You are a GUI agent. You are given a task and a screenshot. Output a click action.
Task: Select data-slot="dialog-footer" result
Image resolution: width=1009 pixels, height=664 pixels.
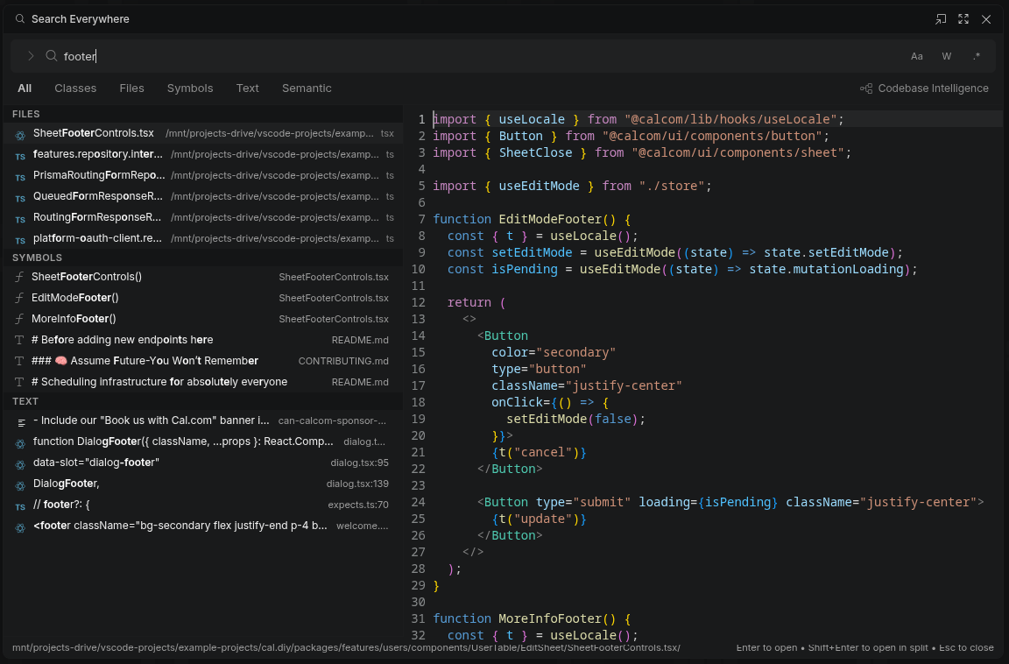pyautogui.click(x=203, y=463)
